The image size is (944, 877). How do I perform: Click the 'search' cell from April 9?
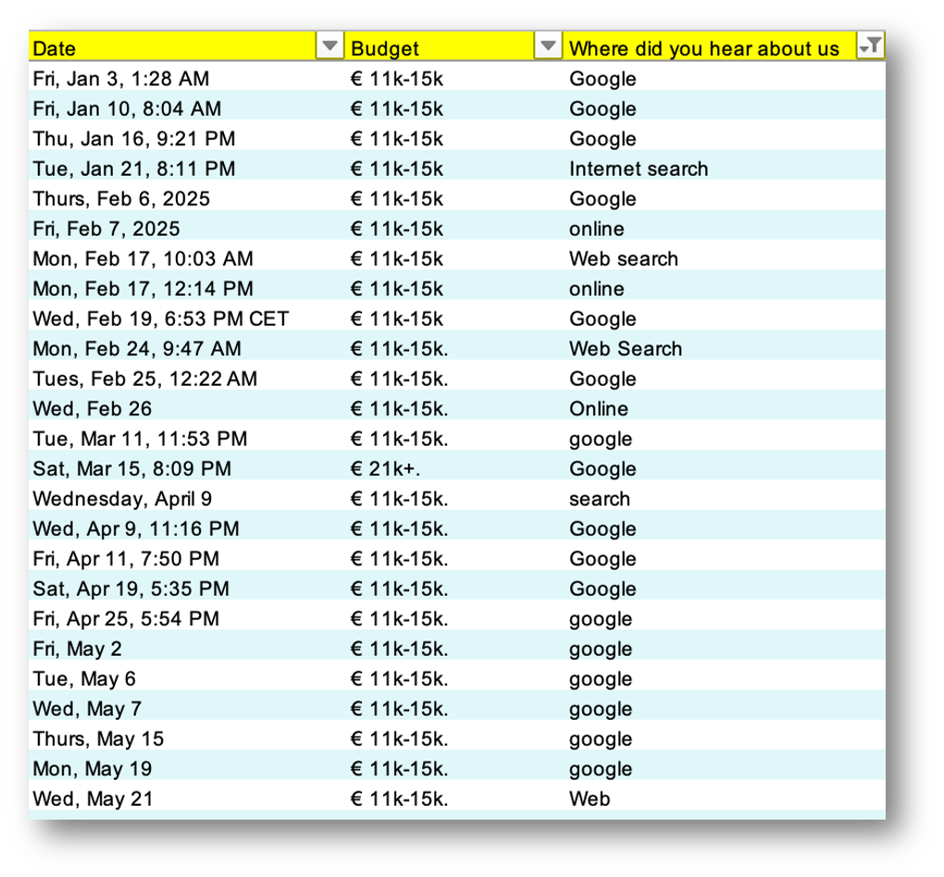pos(600,499)
